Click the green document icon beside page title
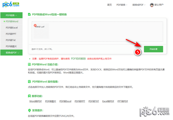Image resolution: width=173 pixels, height=120 pixels. 29,14
